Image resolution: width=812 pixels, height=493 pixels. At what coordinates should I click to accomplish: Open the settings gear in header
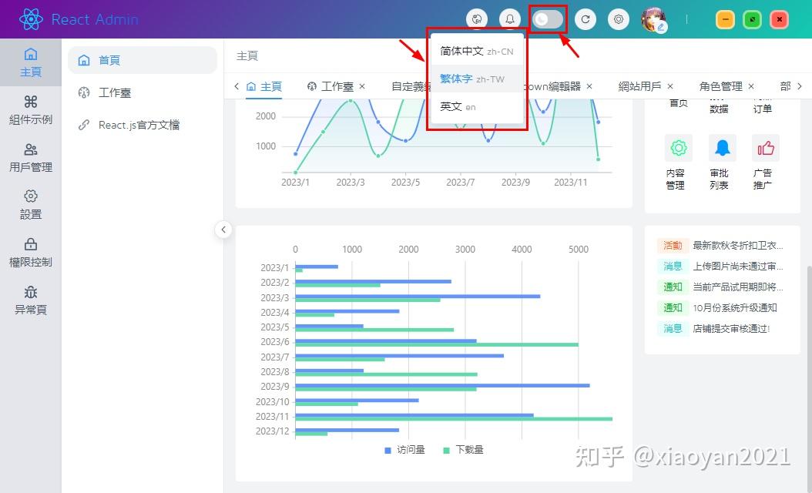tap(619, 19)
